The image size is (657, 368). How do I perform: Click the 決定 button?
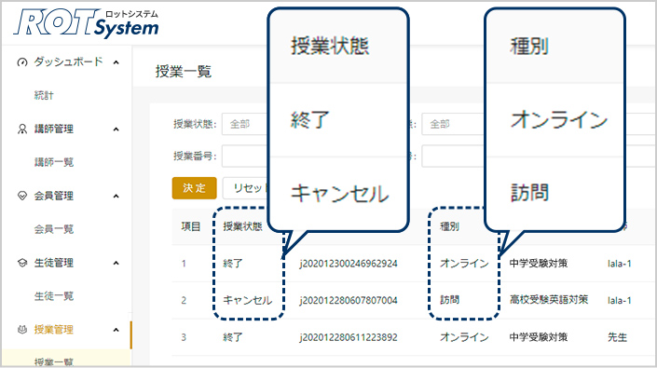(195, 188)
